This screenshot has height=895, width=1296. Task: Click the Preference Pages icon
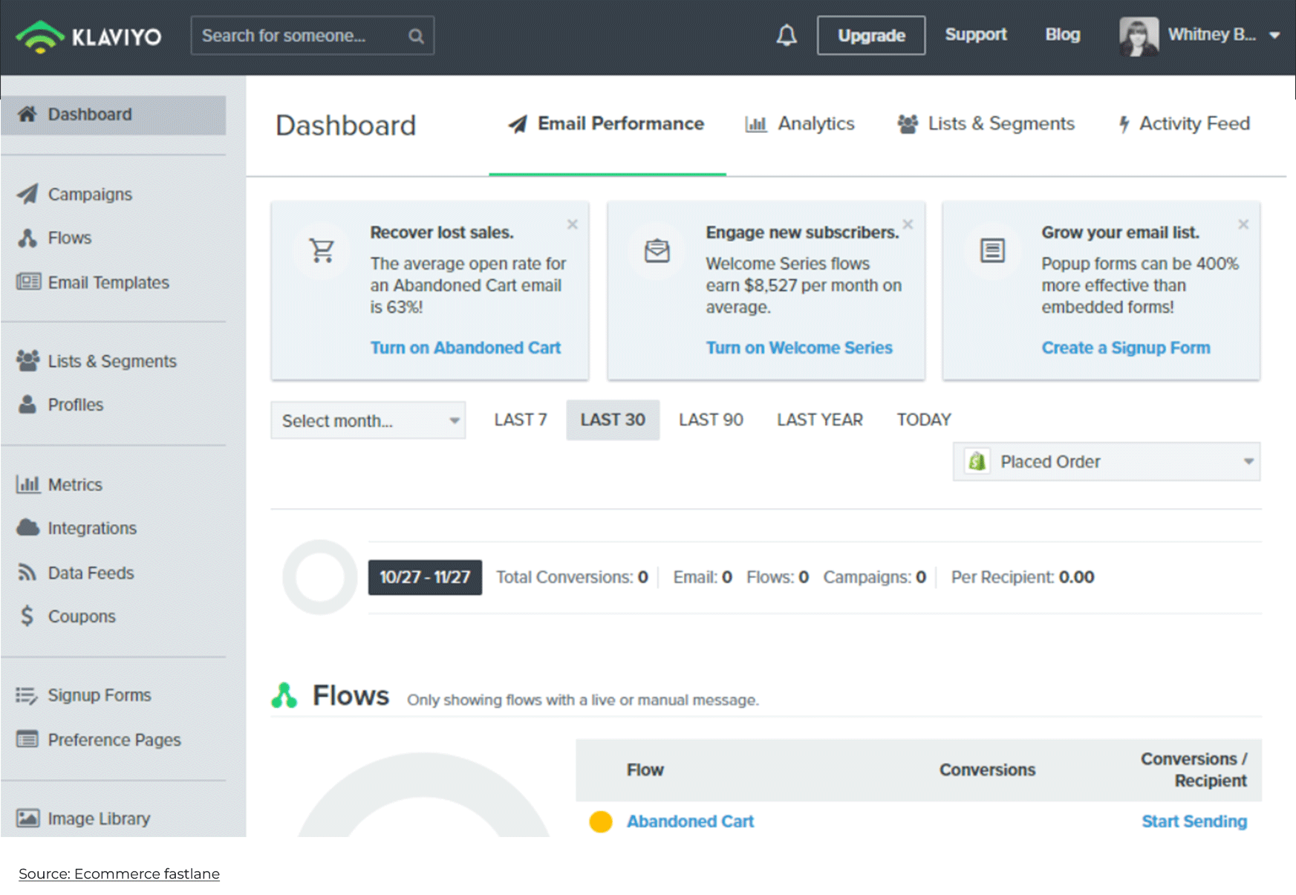[27, 739]
